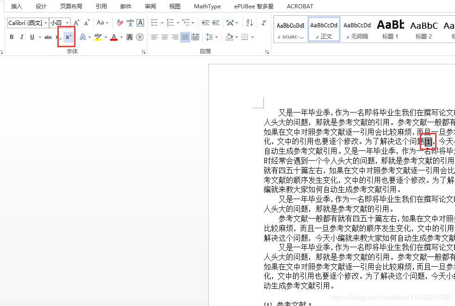Apply paragraph shading with paint bucket
Viewport: 455px width, 306px height.
tap(229, 37)
